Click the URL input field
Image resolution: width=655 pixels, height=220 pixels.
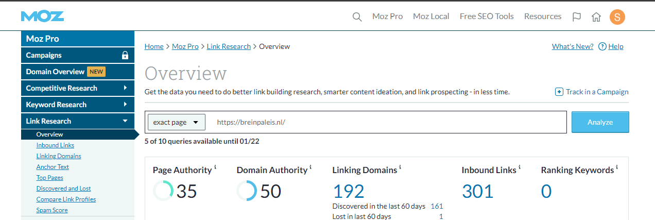(386, 122)
